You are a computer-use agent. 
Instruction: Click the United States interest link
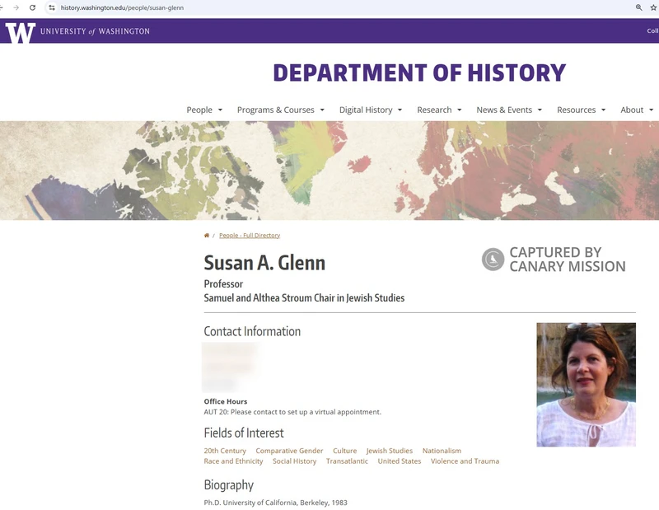click(x=400, y=461)
